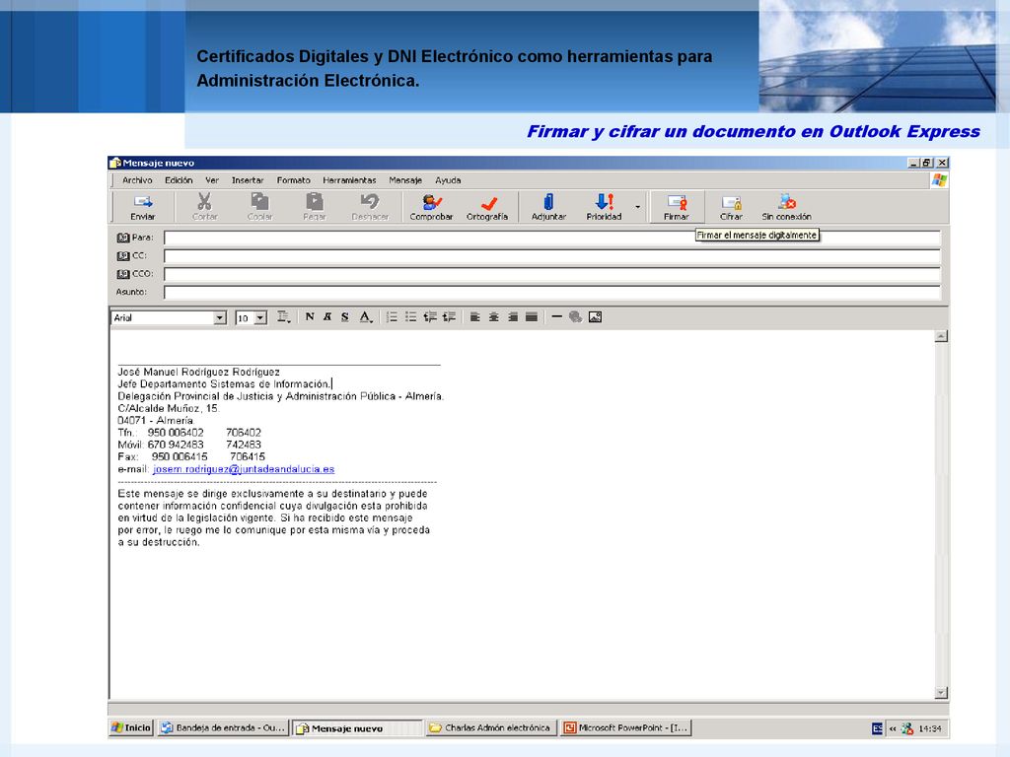The width and height of the screenshot is (1010, 757).
Task: Click the Prioridad icon
Action: (x=604, y=207)
